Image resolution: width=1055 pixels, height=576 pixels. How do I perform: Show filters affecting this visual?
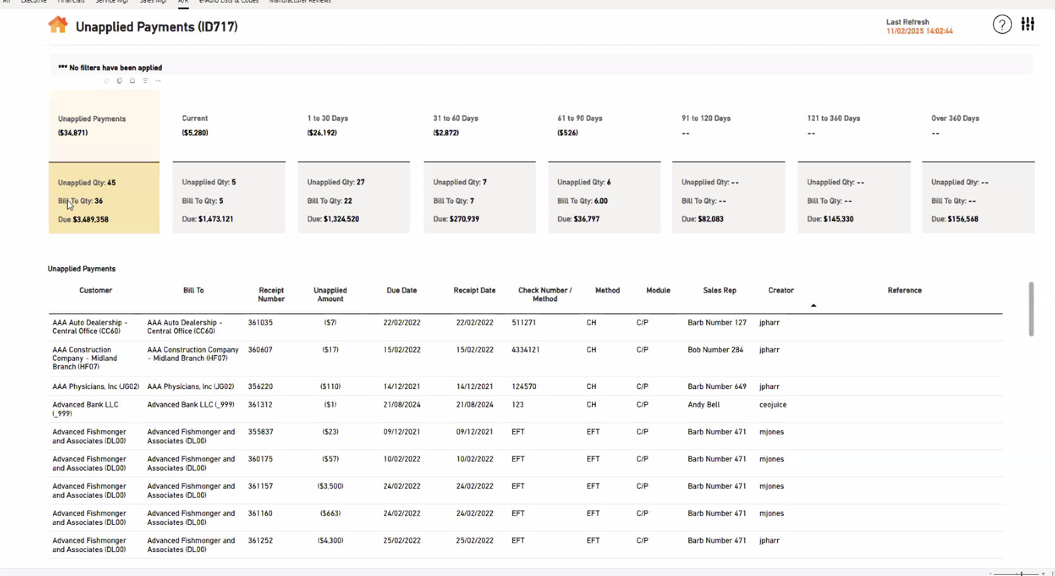click(145, 81)
